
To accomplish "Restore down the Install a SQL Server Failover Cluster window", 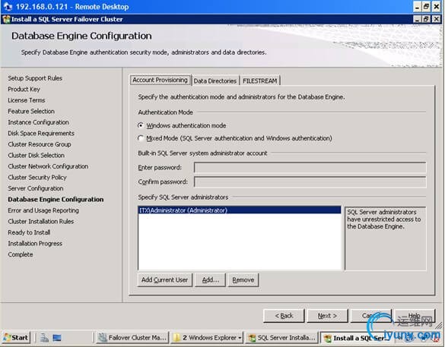I will coord(427,19).
